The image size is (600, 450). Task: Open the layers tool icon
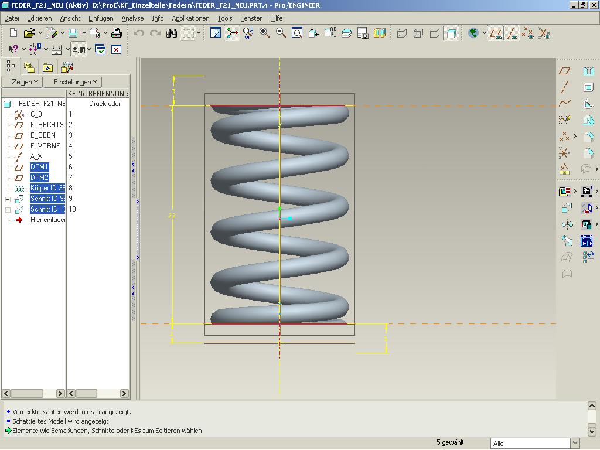(347, 33)
